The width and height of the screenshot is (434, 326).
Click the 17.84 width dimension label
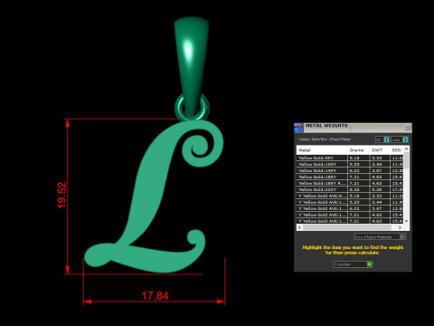tap(155, 296)
